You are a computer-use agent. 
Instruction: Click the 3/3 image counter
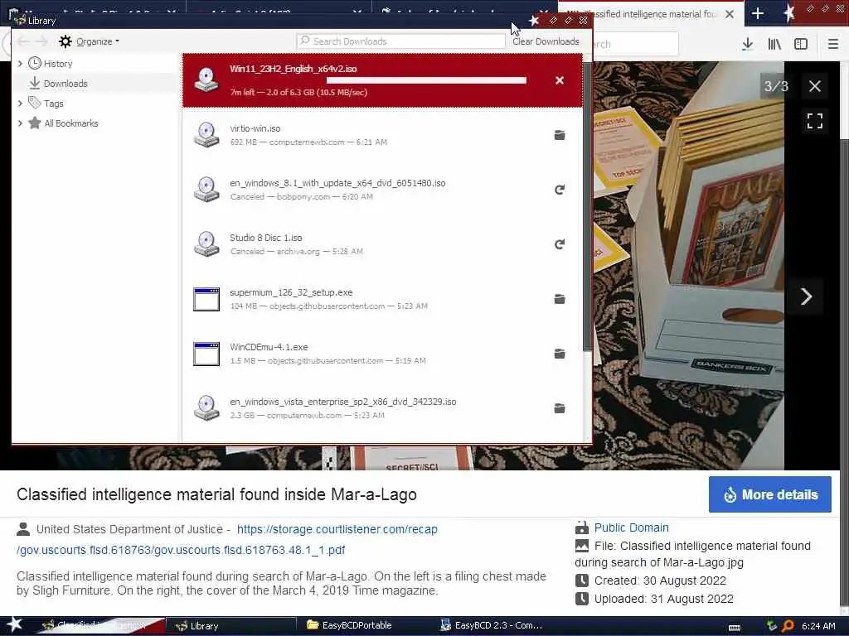click(x=776, y=86)
